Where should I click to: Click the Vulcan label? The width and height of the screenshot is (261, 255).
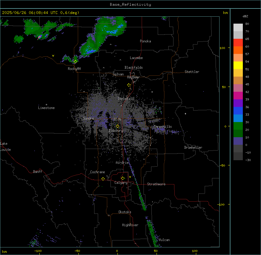tap(164, 240)
